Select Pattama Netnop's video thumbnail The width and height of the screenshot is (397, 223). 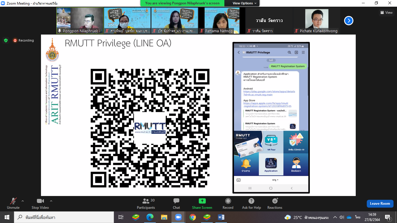tap(222, 21)
